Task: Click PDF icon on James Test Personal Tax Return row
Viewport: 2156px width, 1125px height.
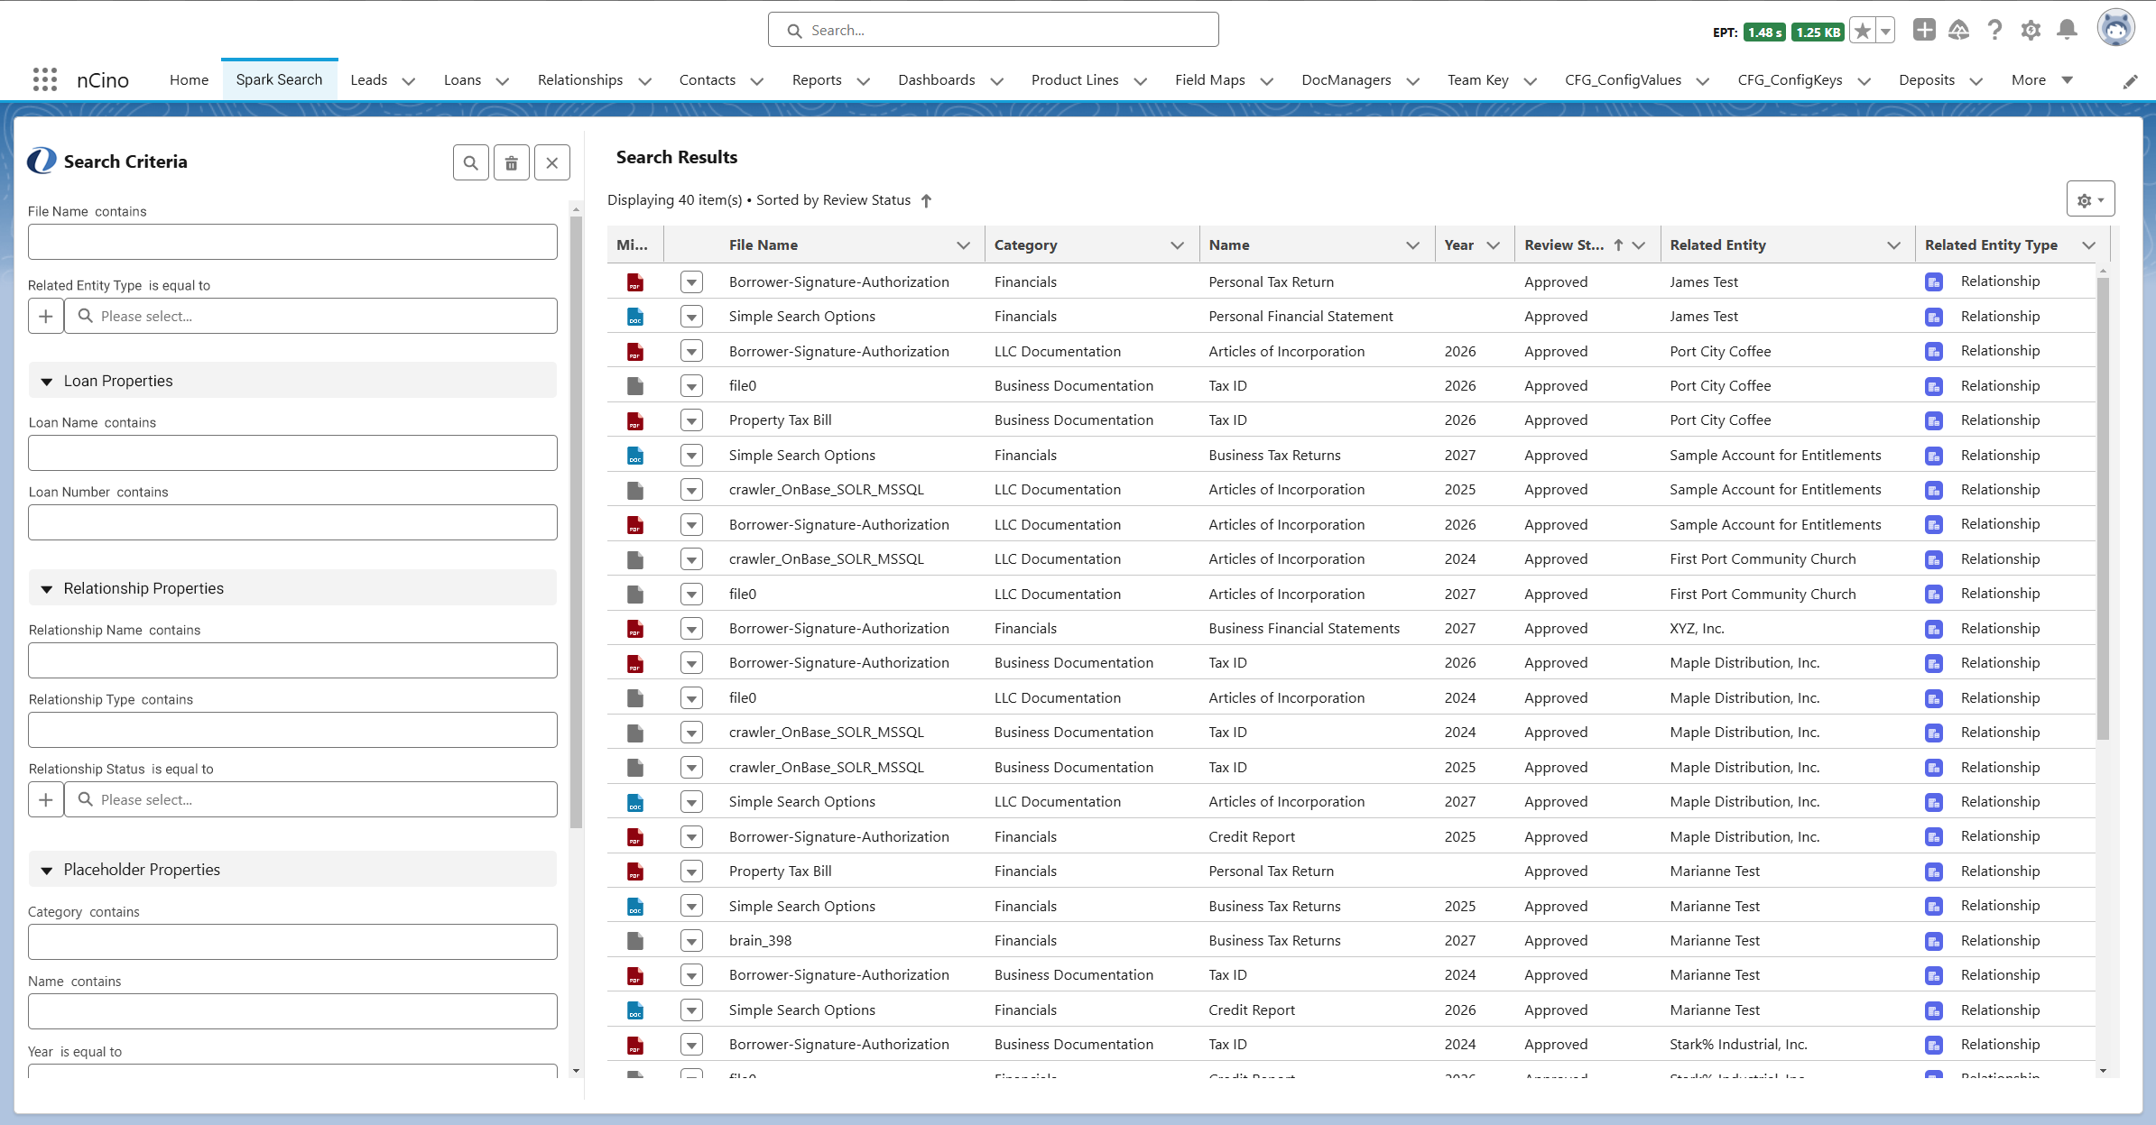Action: [635, 282]
